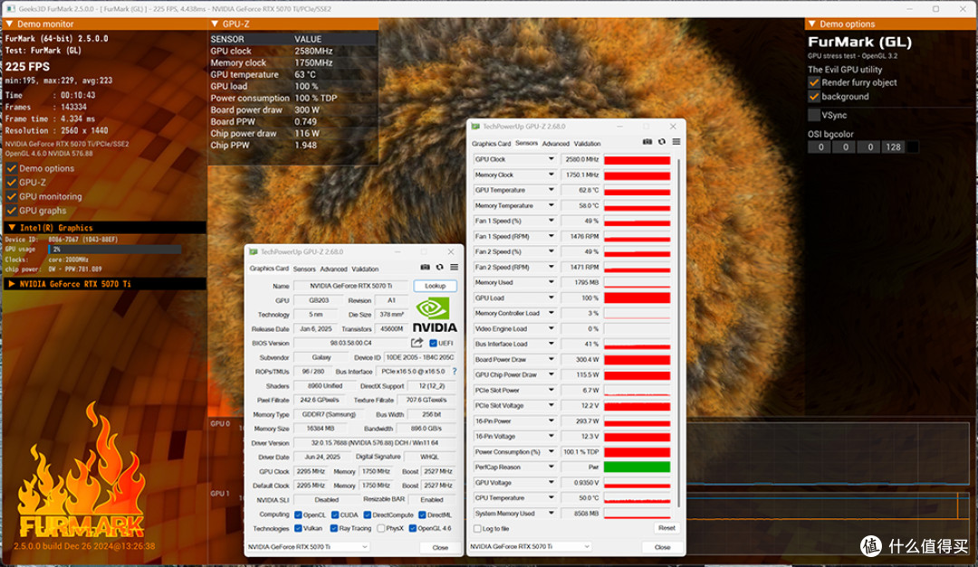The width and height of the screenshot is (978, 567).
Task: Open hamburger menu in GPU-Z Graphics Card window
Action: tap(454, 268)
